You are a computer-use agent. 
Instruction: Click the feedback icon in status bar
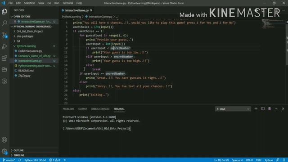pos(278,160)
